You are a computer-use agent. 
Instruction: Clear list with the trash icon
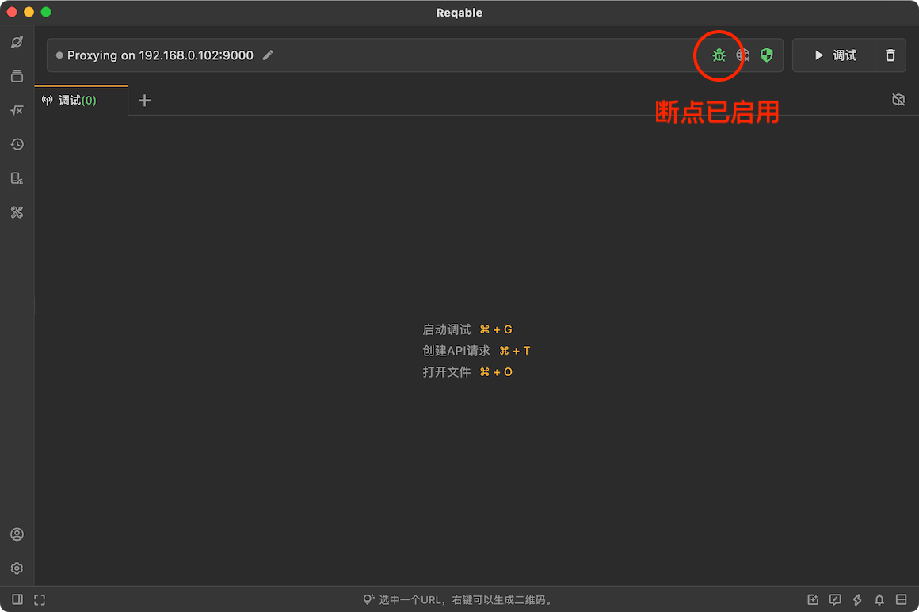click(x=890, y=55)
